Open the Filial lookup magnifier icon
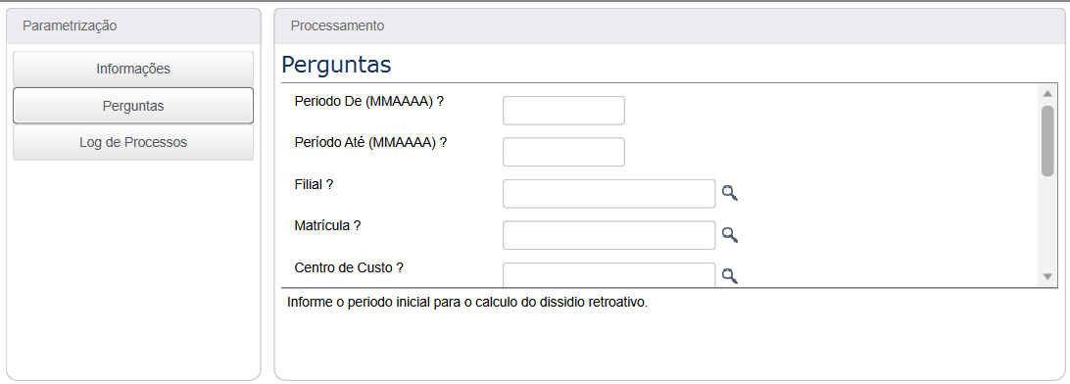The width and height of the screenshot is (1070, 384). 730,194
